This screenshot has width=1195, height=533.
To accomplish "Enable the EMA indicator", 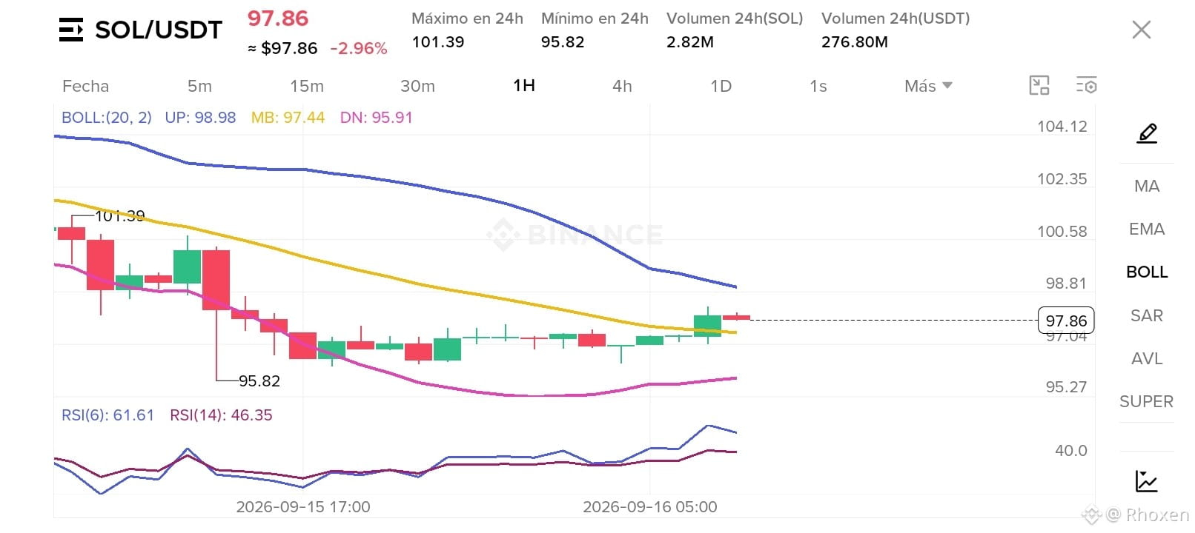I will [1147, 229].
